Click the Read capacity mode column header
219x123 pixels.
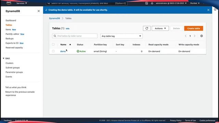158,44
